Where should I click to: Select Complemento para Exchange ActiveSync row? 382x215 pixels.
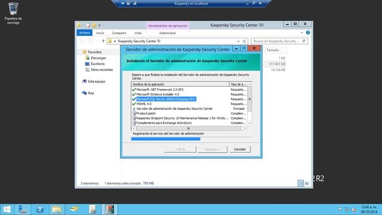(x=189, y=123)
